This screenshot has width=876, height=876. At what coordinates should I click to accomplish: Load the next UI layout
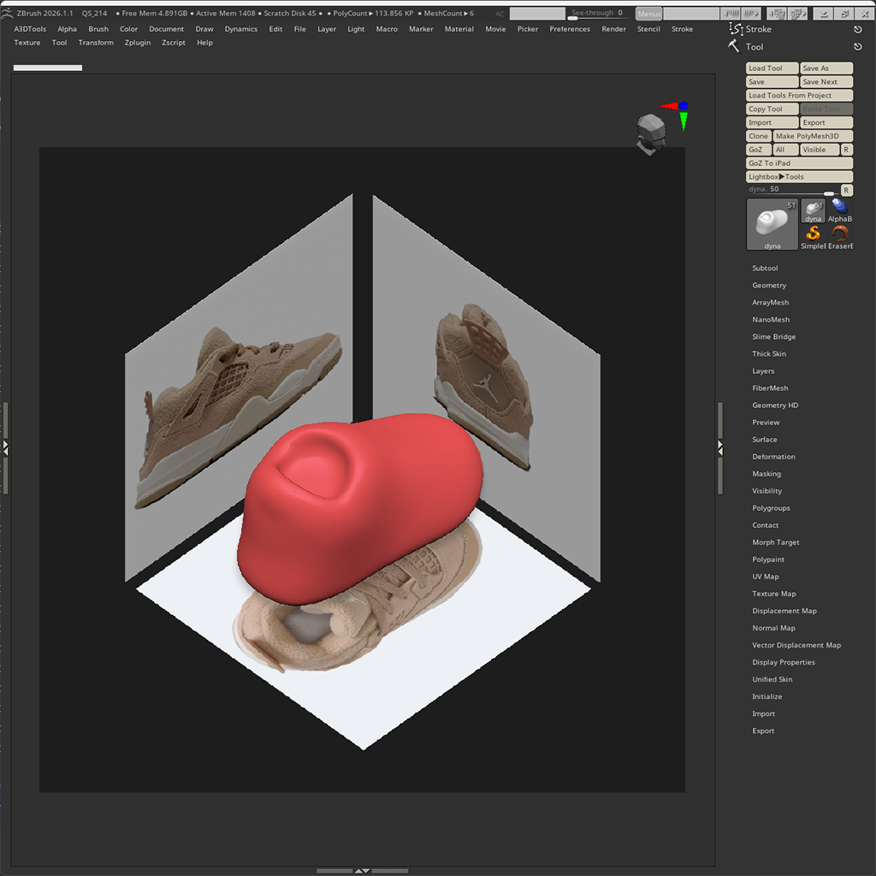797,14
